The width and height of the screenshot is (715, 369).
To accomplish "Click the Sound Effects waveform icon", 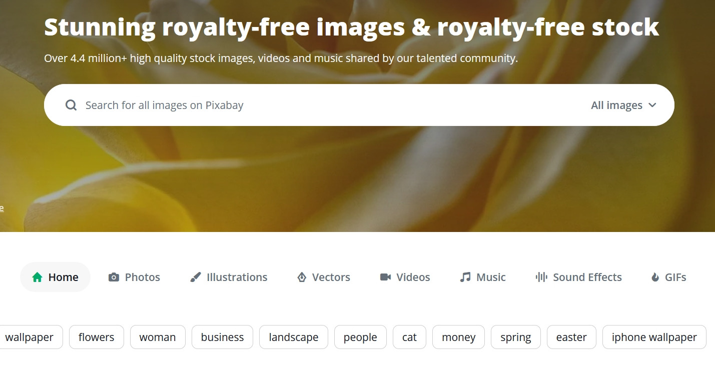I will pyautogui.click(x=541, y=277).
